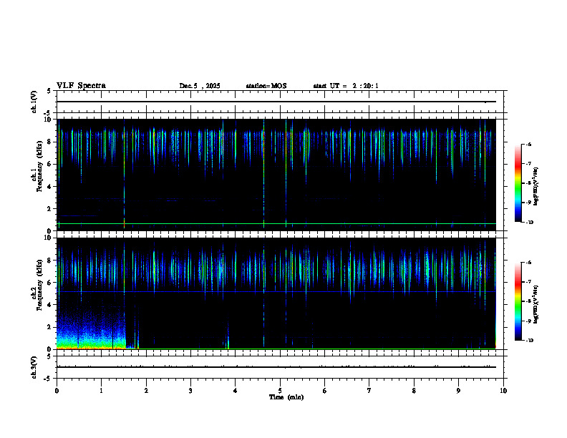
Task: Select the 'Time (min)' x-axis label
Action: 286,397
